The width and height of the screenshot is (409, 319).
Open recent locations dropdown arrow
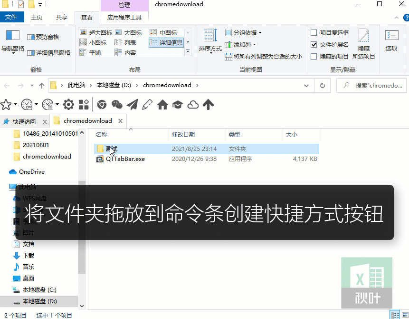coord(32,86)
